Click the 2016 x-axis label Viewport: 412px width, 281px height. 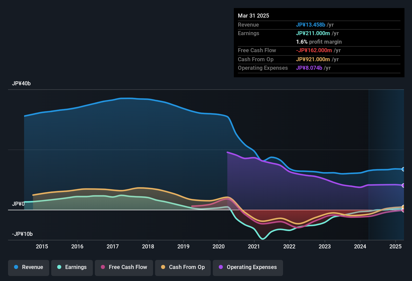77,246
